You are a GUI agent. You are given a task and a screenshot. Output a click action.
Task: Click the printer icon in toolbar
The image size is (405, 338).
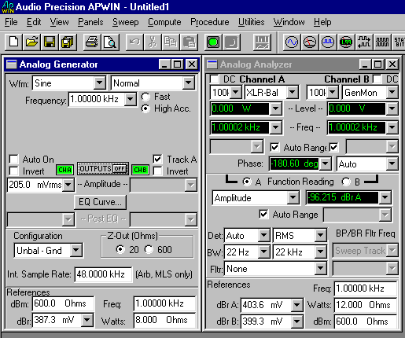pos(92,42)
